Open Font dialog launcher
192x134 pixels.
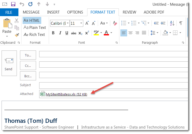coord(116,43)
